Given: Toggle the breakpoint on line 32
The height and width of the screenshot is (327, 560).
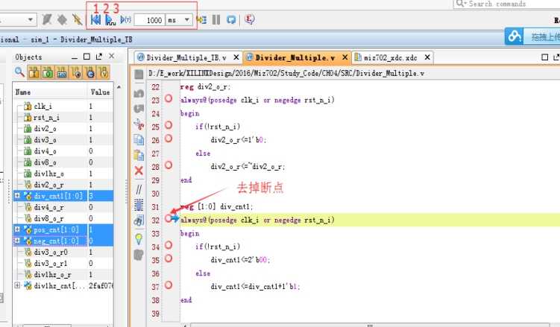Looking at the screenshot, I should (x=168, y=219).
